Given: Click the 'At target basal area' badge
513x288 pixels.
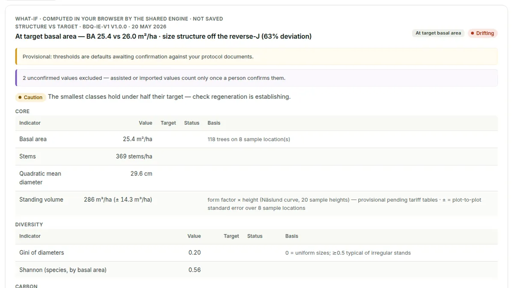Looking at the screenshot, I should pos(438,33).
